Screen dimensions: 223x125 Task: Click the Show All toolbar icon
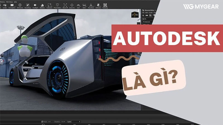tap(65, 5)
